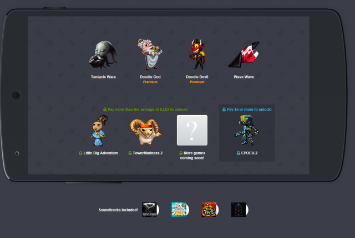Click the EPOCH.2 robot icon
Viewport: 355px width, 238px height.
coord(246,131)
